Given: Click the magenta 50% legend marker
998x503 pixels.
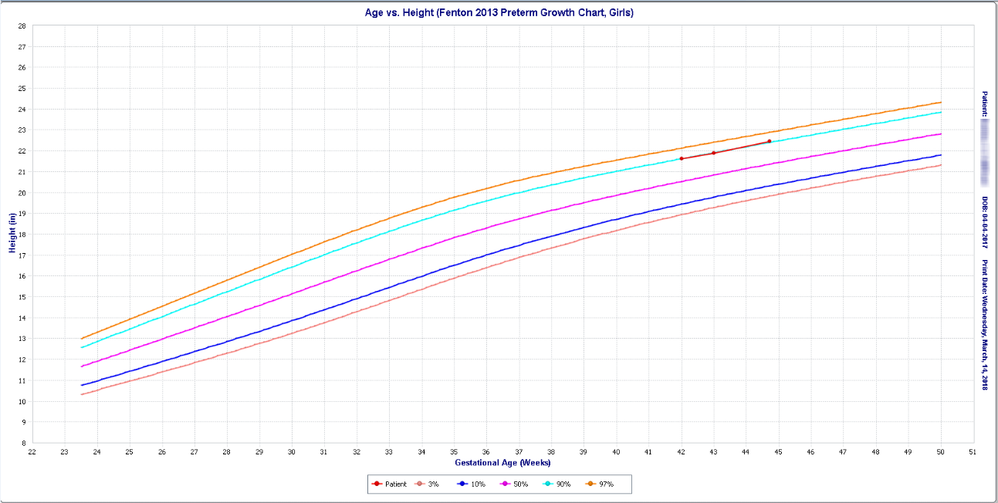Looking at the screenshot, I should [503, 484].
